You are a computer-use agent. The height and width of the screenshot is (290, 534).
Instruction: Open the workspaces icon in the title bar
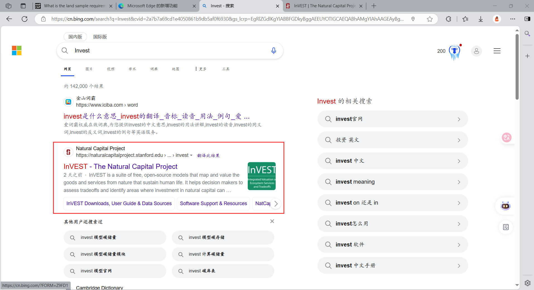click(x=8, y=6)
